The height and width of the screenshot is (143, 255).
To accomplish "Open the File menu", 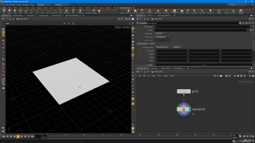I will click(3, 5).
